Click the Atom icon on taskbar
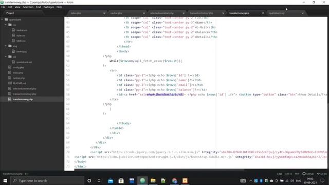The width and height of the screenshot is (329, 185). click(142, 180)
